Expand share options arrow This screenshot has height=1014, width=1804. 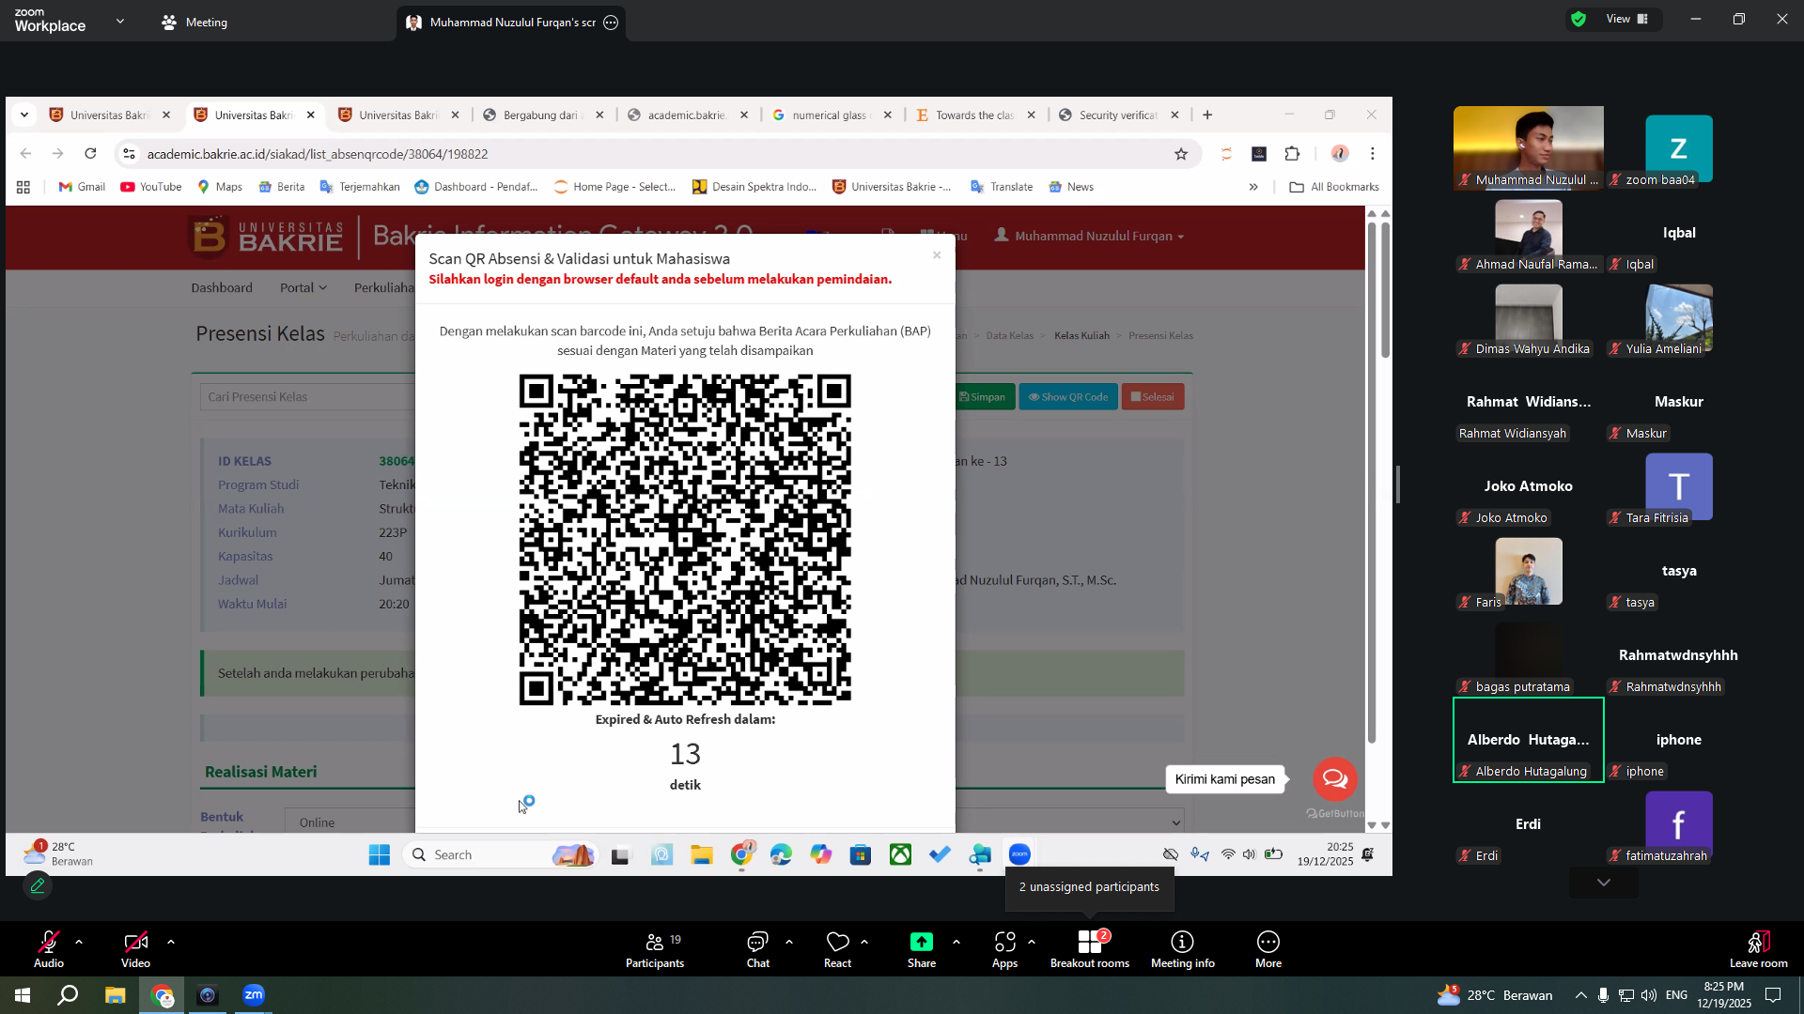click(x=956, y=941)
